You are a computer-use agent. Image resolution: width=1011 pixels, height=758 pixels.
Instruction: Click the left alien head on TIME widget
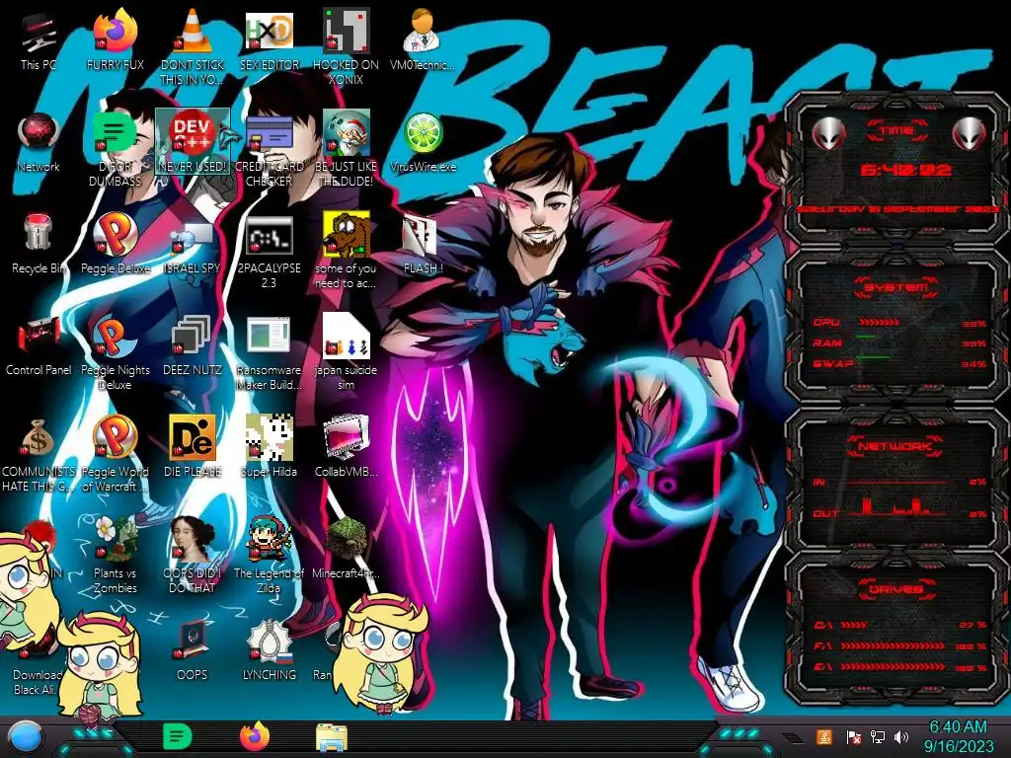click(828, 134)
